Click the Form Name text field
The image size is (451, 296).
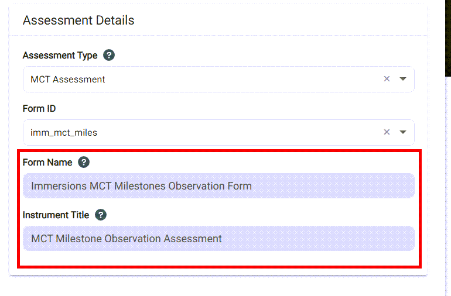pyautogui.click(x=218, y=186)
